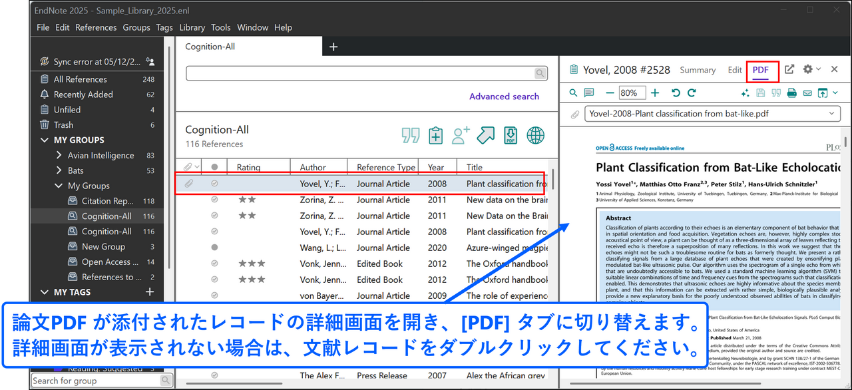This screenshot has width=852, height=390.
Task: Collapse the MY GROUPS section header
Action: 45,140
